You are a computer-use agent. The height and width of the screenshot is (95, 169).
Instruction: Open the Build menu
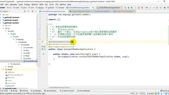point(41,4)
